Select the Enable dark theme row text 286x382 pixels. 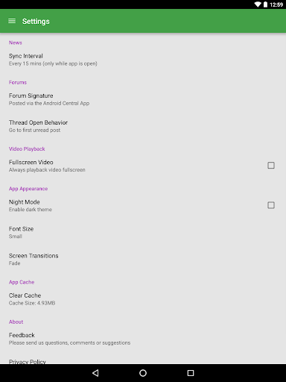pyautogui.click(x=31, y=210)
